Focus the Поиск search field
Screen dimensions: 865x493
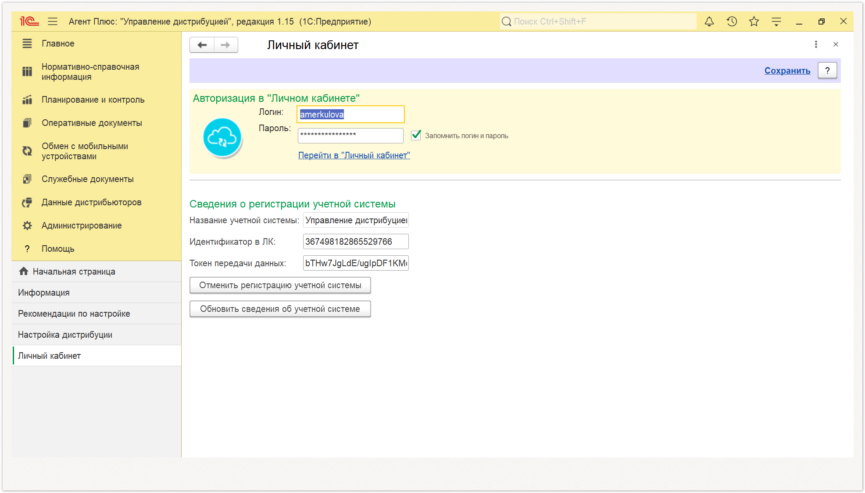(598, 21)
